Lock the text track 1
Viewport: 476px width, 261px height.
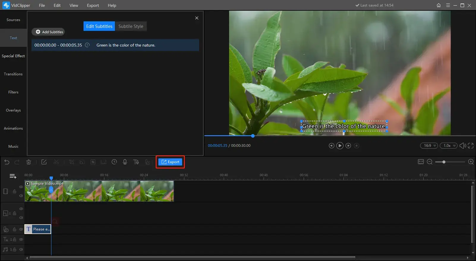[x=14, y=239]
